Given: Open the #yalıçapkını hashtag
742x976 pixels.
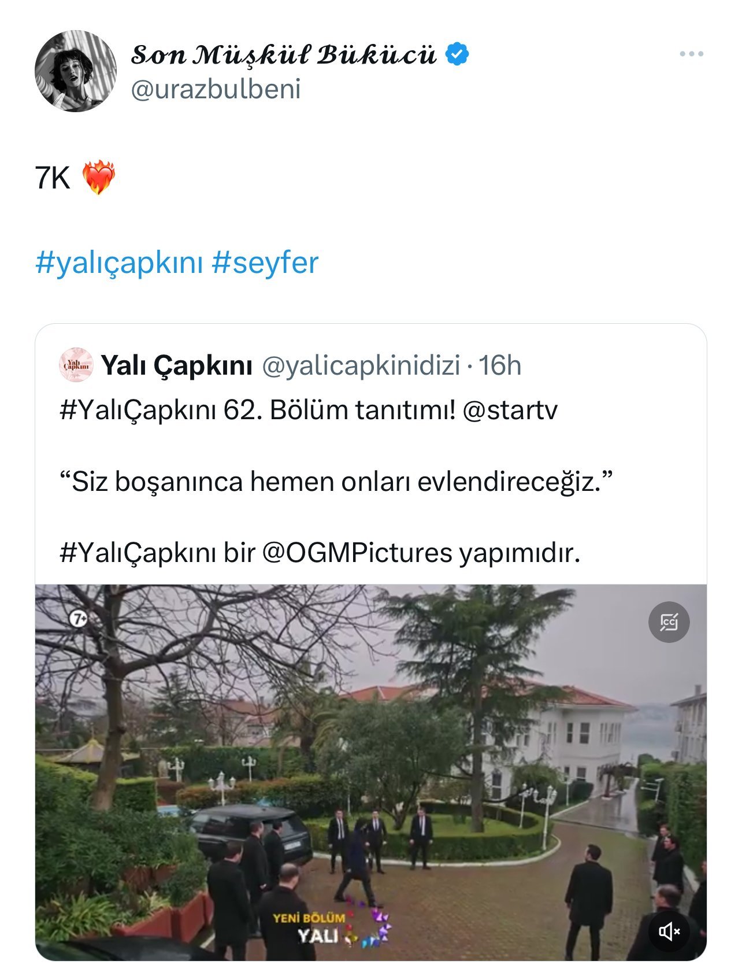Looking at the screenshot, I should (120, 263).
